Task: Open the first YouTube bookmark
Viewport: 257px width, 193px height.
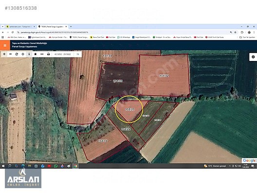Action: tap(110, 38)
